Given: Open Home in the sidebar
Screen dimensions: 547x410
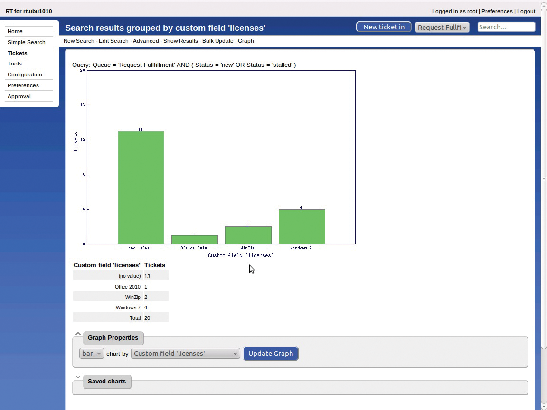Looking at the screenshot, I should pos(15,31).
